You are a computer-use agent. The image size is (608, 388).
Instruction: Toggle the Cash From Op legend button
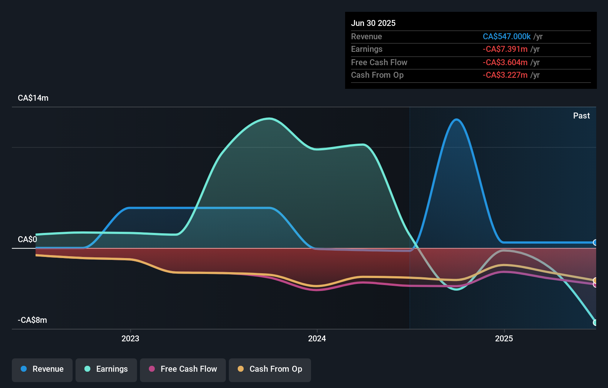point(270,370)
